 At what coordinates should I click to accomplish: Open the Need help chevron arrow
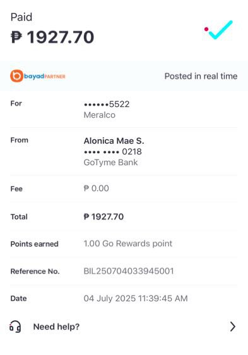pyautogui.click(x=233, y=327)
